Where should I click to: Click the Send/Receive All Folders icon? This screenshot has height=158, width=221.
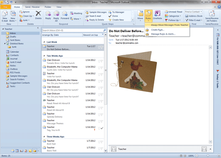212,16
